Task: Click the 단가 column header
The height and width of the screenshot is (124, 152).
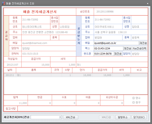Action: coord(82,70)
